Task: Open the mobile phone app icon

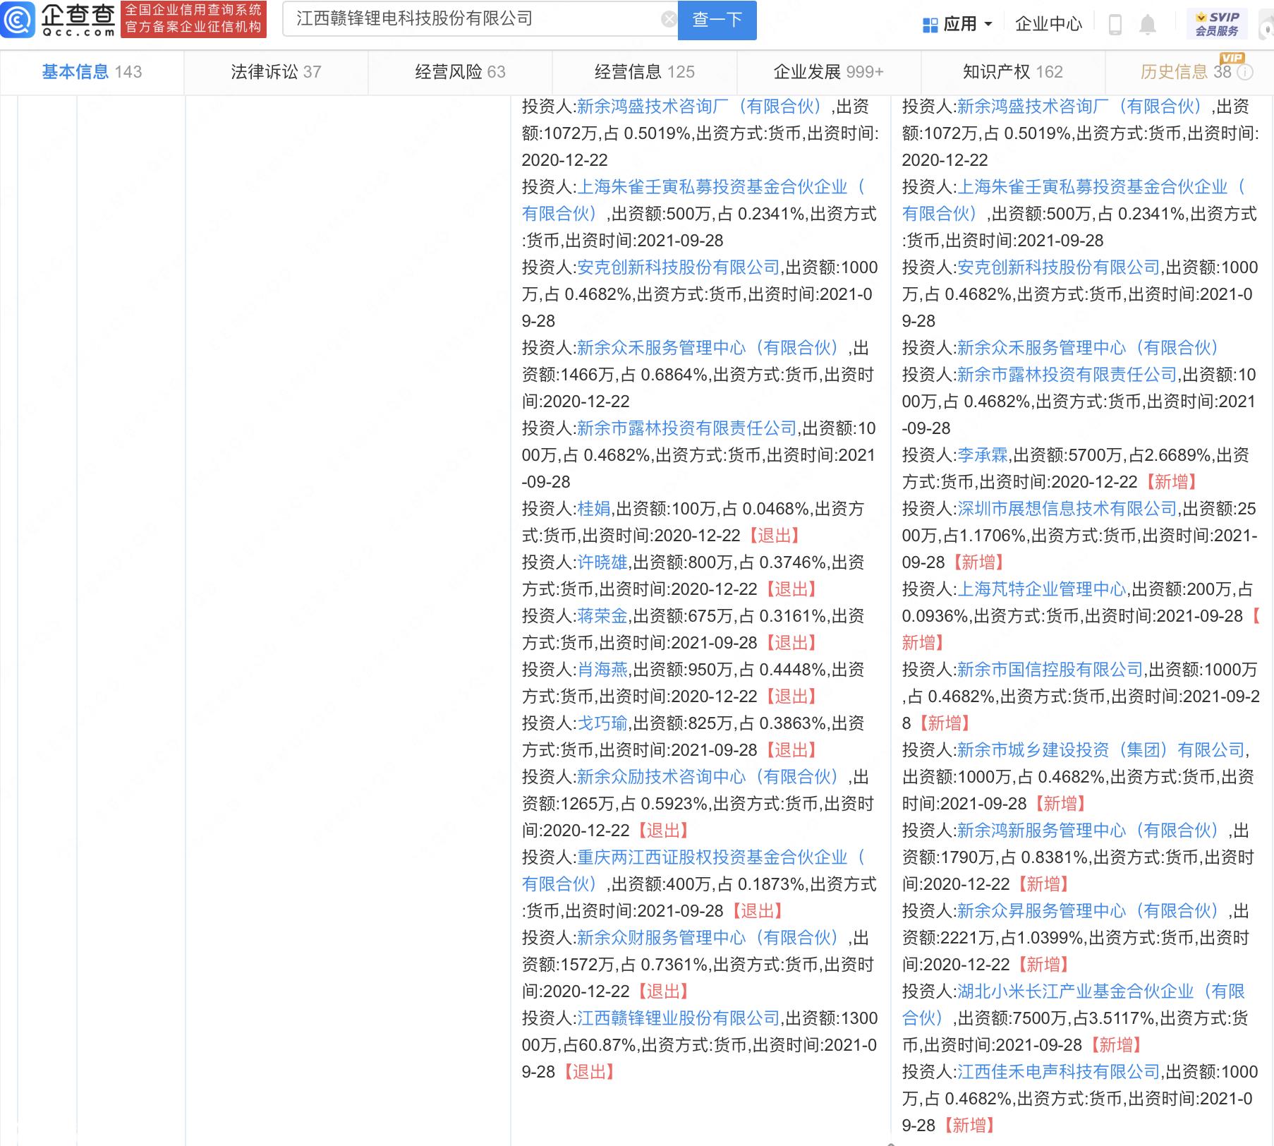Action: point(1115,25)
